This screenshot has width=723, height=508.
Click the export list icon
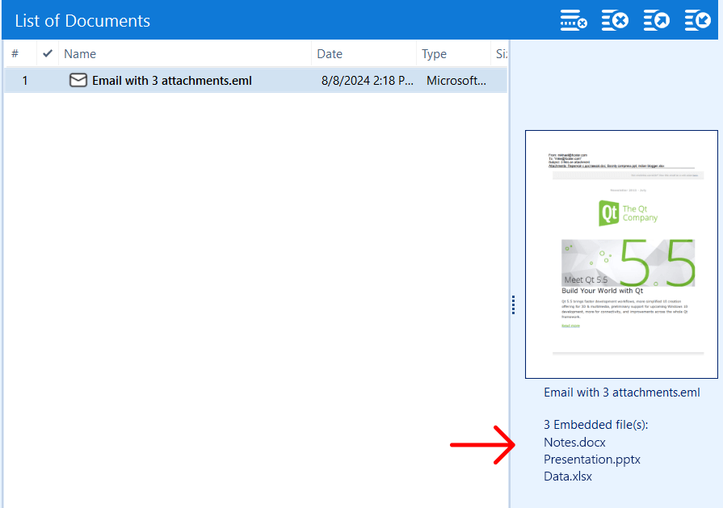656,20
